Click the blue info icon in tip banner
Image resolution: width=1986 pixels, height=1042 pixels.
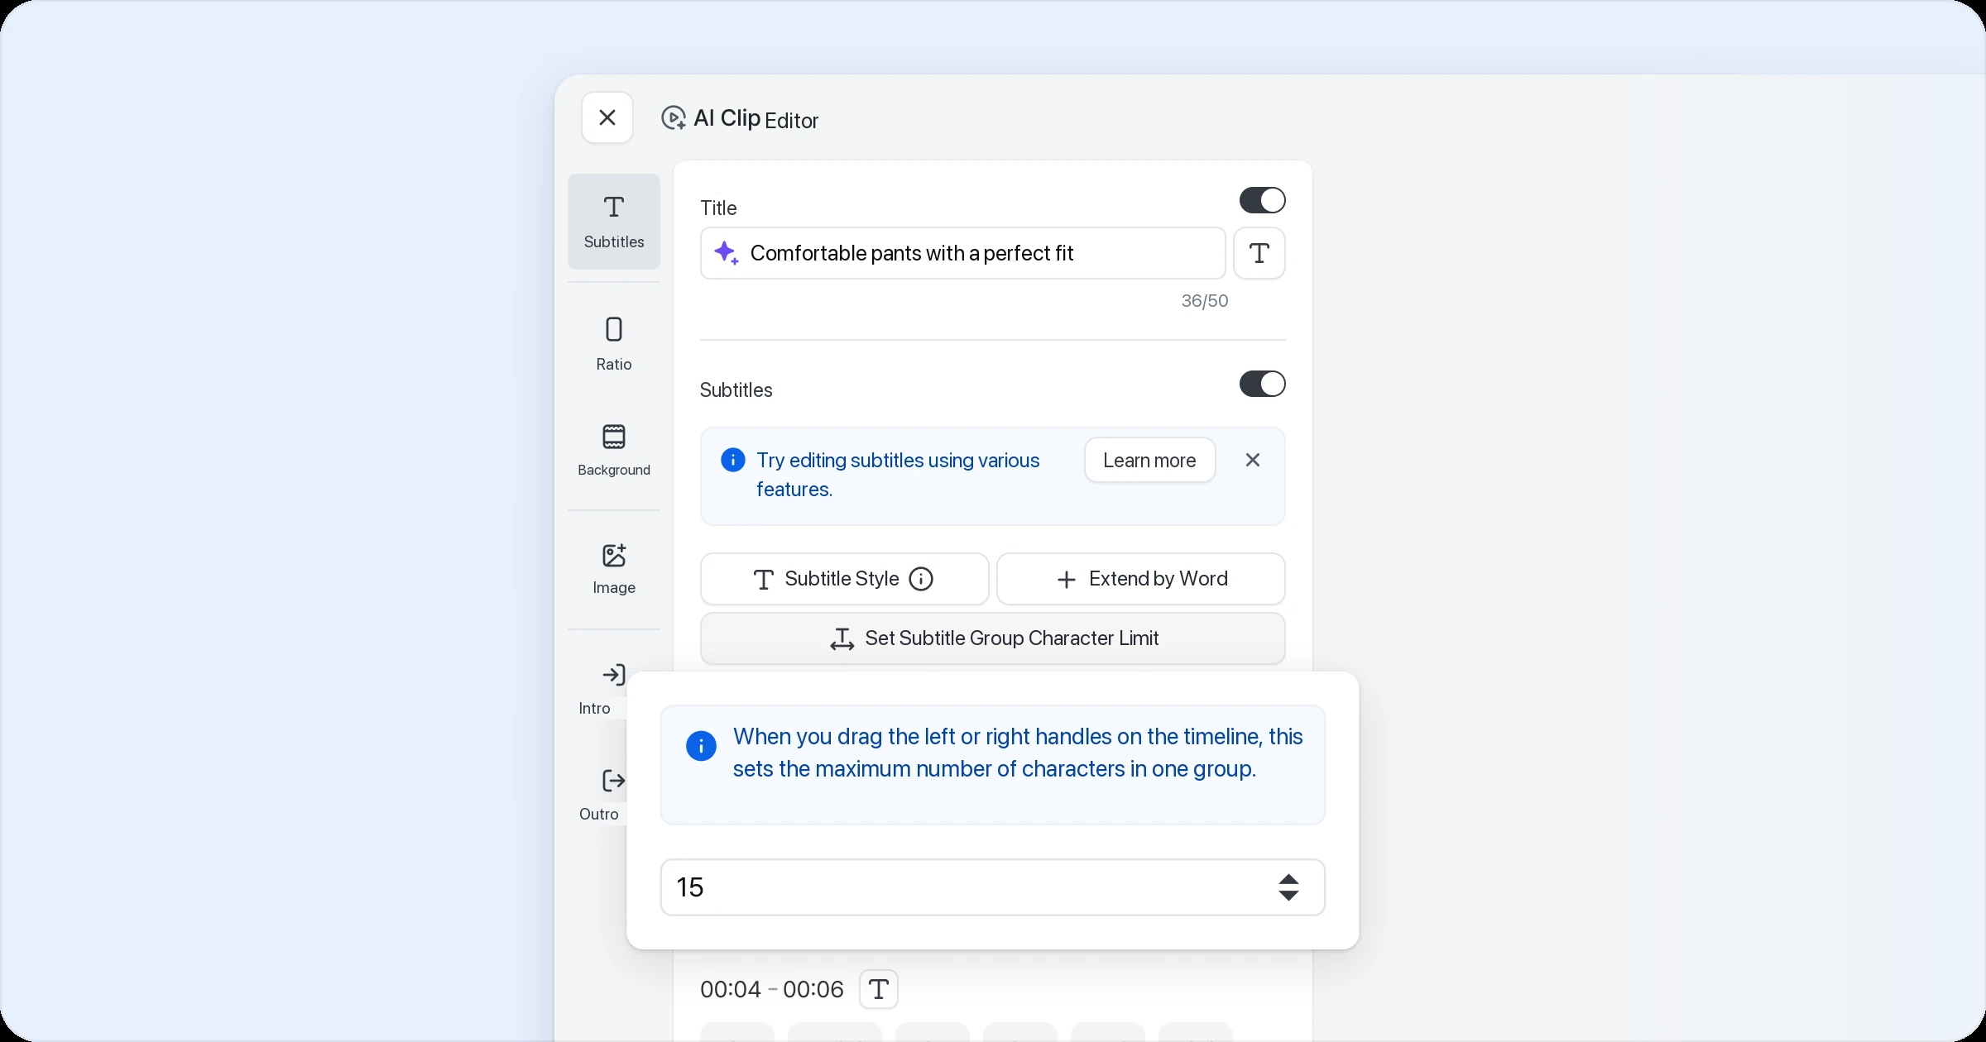[x=732, y=460]
